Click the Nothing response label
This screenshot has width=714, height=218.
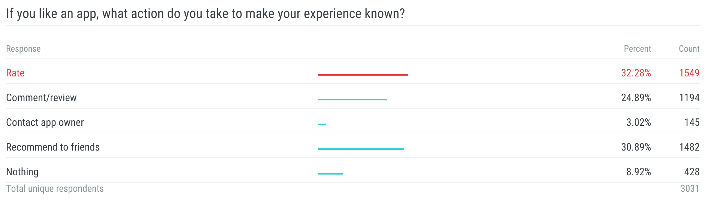22,172
